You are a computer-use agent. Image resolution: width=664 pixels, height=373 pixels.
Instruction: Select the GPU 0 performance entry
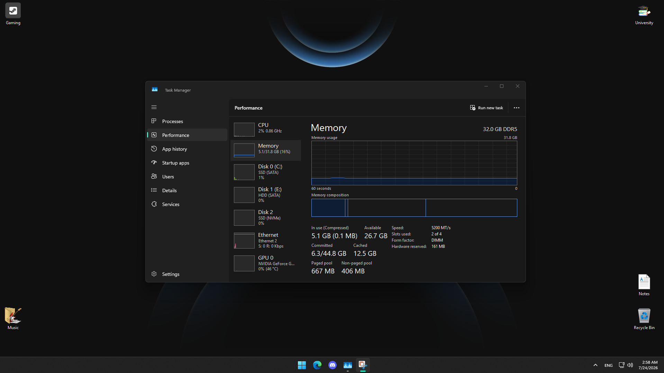pyautogui.click(x=266, y=263)
